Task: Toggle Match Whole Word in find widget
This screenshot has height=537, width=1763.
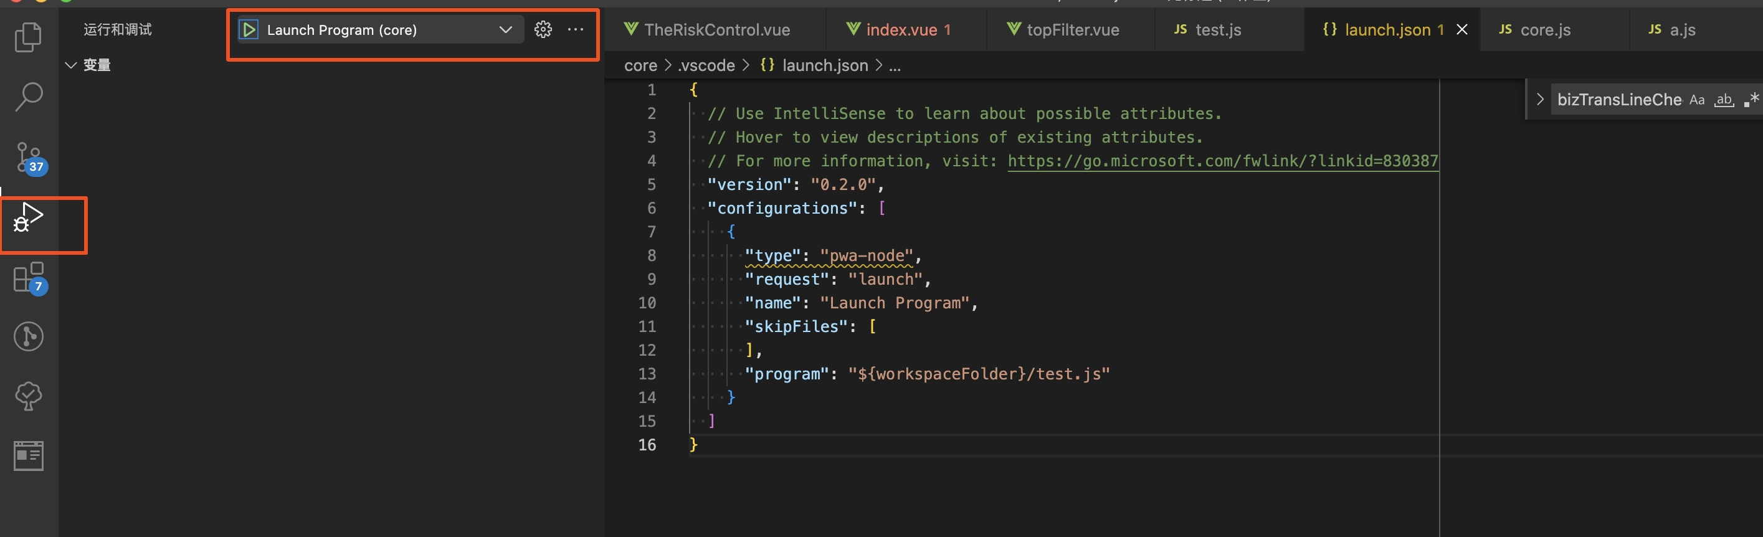Action: coord(1723,100)
